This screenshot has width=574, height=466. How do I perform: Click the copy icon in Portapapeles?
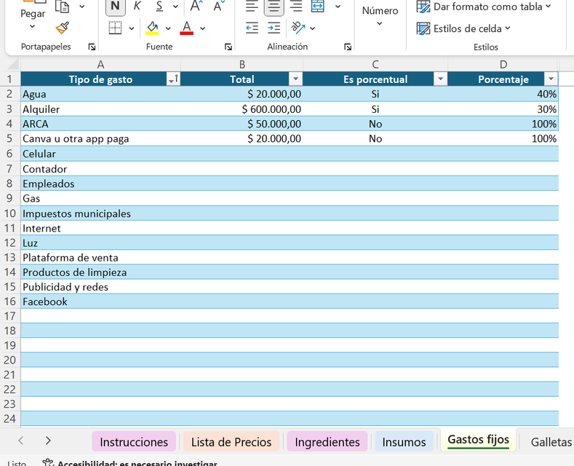point(63,7)
